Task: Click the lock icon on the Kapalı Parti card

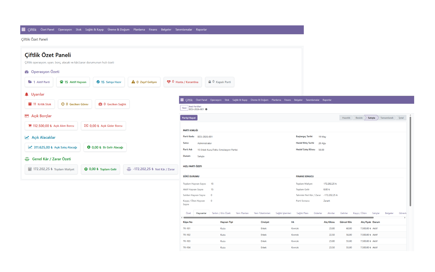Action: point(210,82)
